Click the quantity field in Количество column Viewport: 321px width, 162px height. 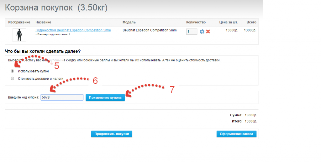[191, 32]
